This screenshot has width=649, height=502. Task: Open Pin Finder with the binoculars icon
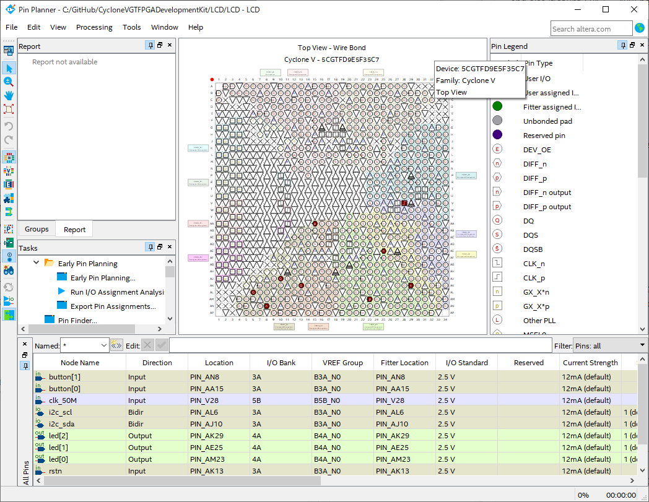pyautogui.click(x=9, y=270)
